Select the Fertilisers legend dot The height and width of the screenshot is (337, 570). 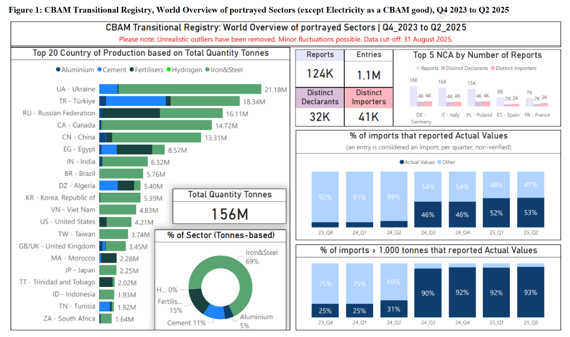coord(131,70)
